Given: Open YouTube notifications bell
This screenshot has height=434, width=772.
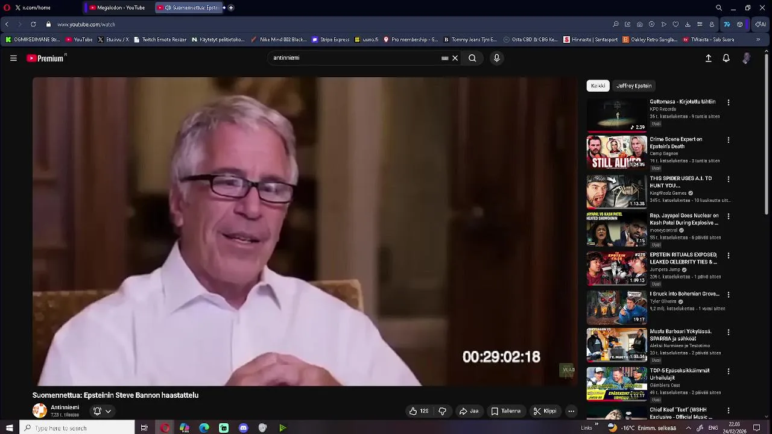Looking at the screenshot, I should (x=726, y=58).
